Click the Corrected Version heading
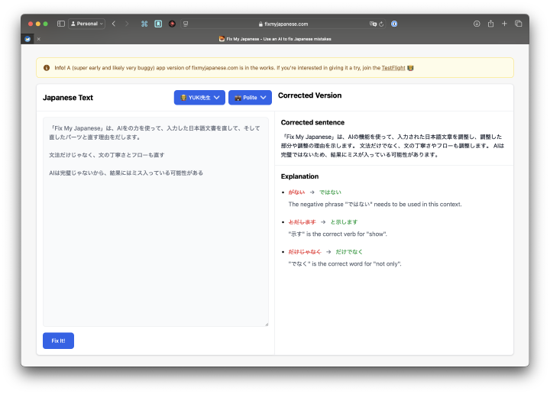The width and height of the screenshot is (550, 394). (309, 95)
